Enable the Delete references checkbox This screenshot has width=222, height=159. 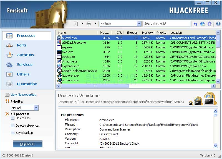click(12, 126)
